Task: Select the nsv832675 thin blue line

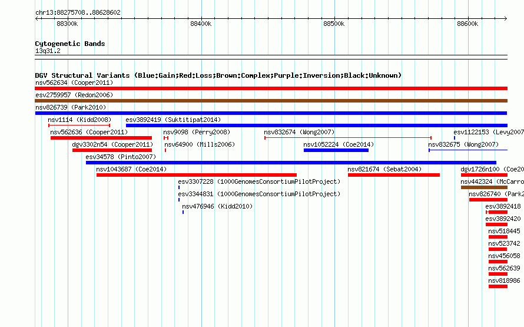Action: 468,150
